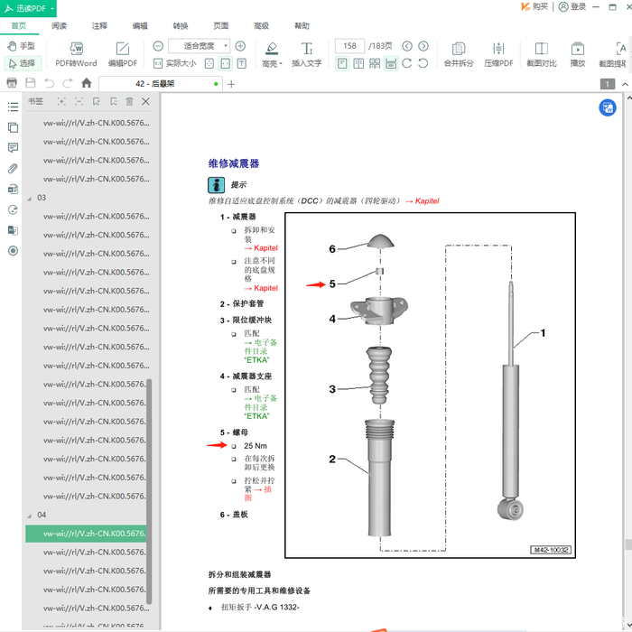Click the 登录 login button
The height and width of the screenshot is (632, 632).
coord(572,7)
